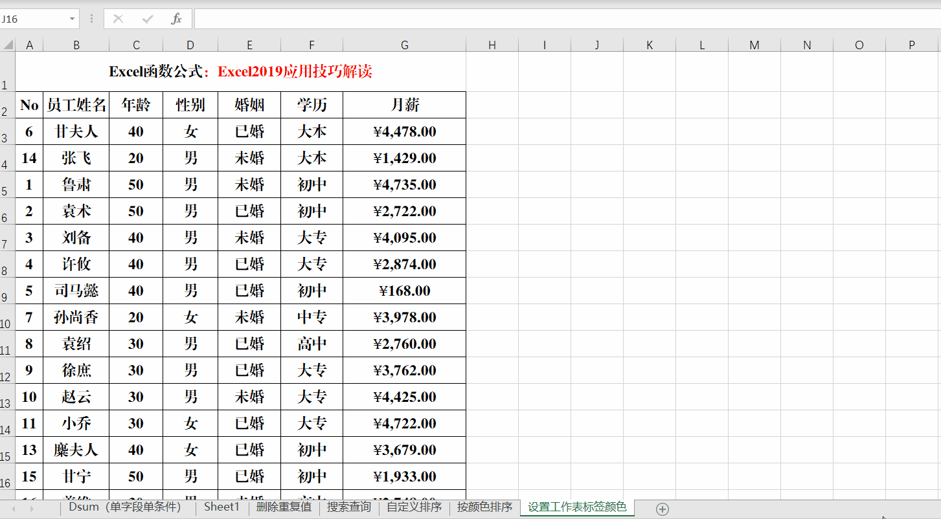This screenshot has height=519, width=941.
Task: Open the 删除重复值 sheet tab
Action: [x=284, y=507]
